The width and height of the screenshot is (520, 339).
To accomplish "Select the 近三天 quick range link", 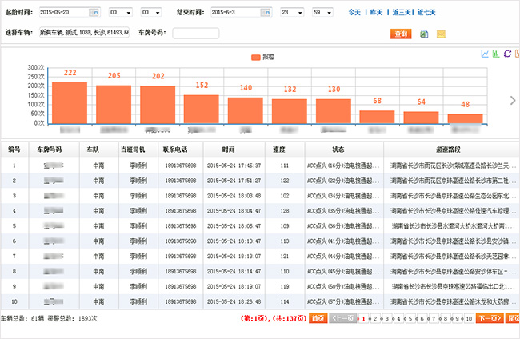I will point(402,13).
